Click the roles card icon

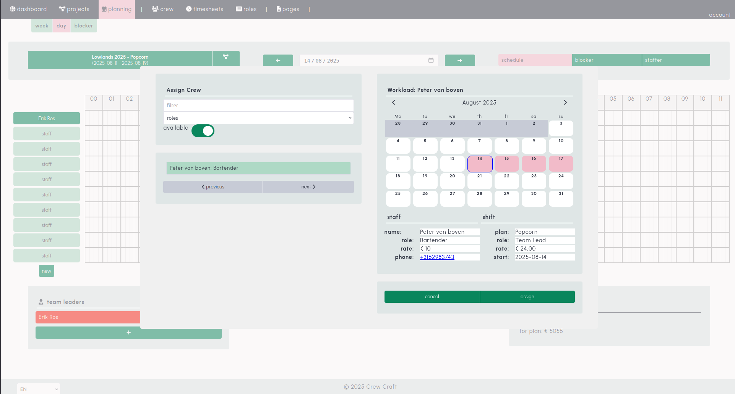[239, 9]
